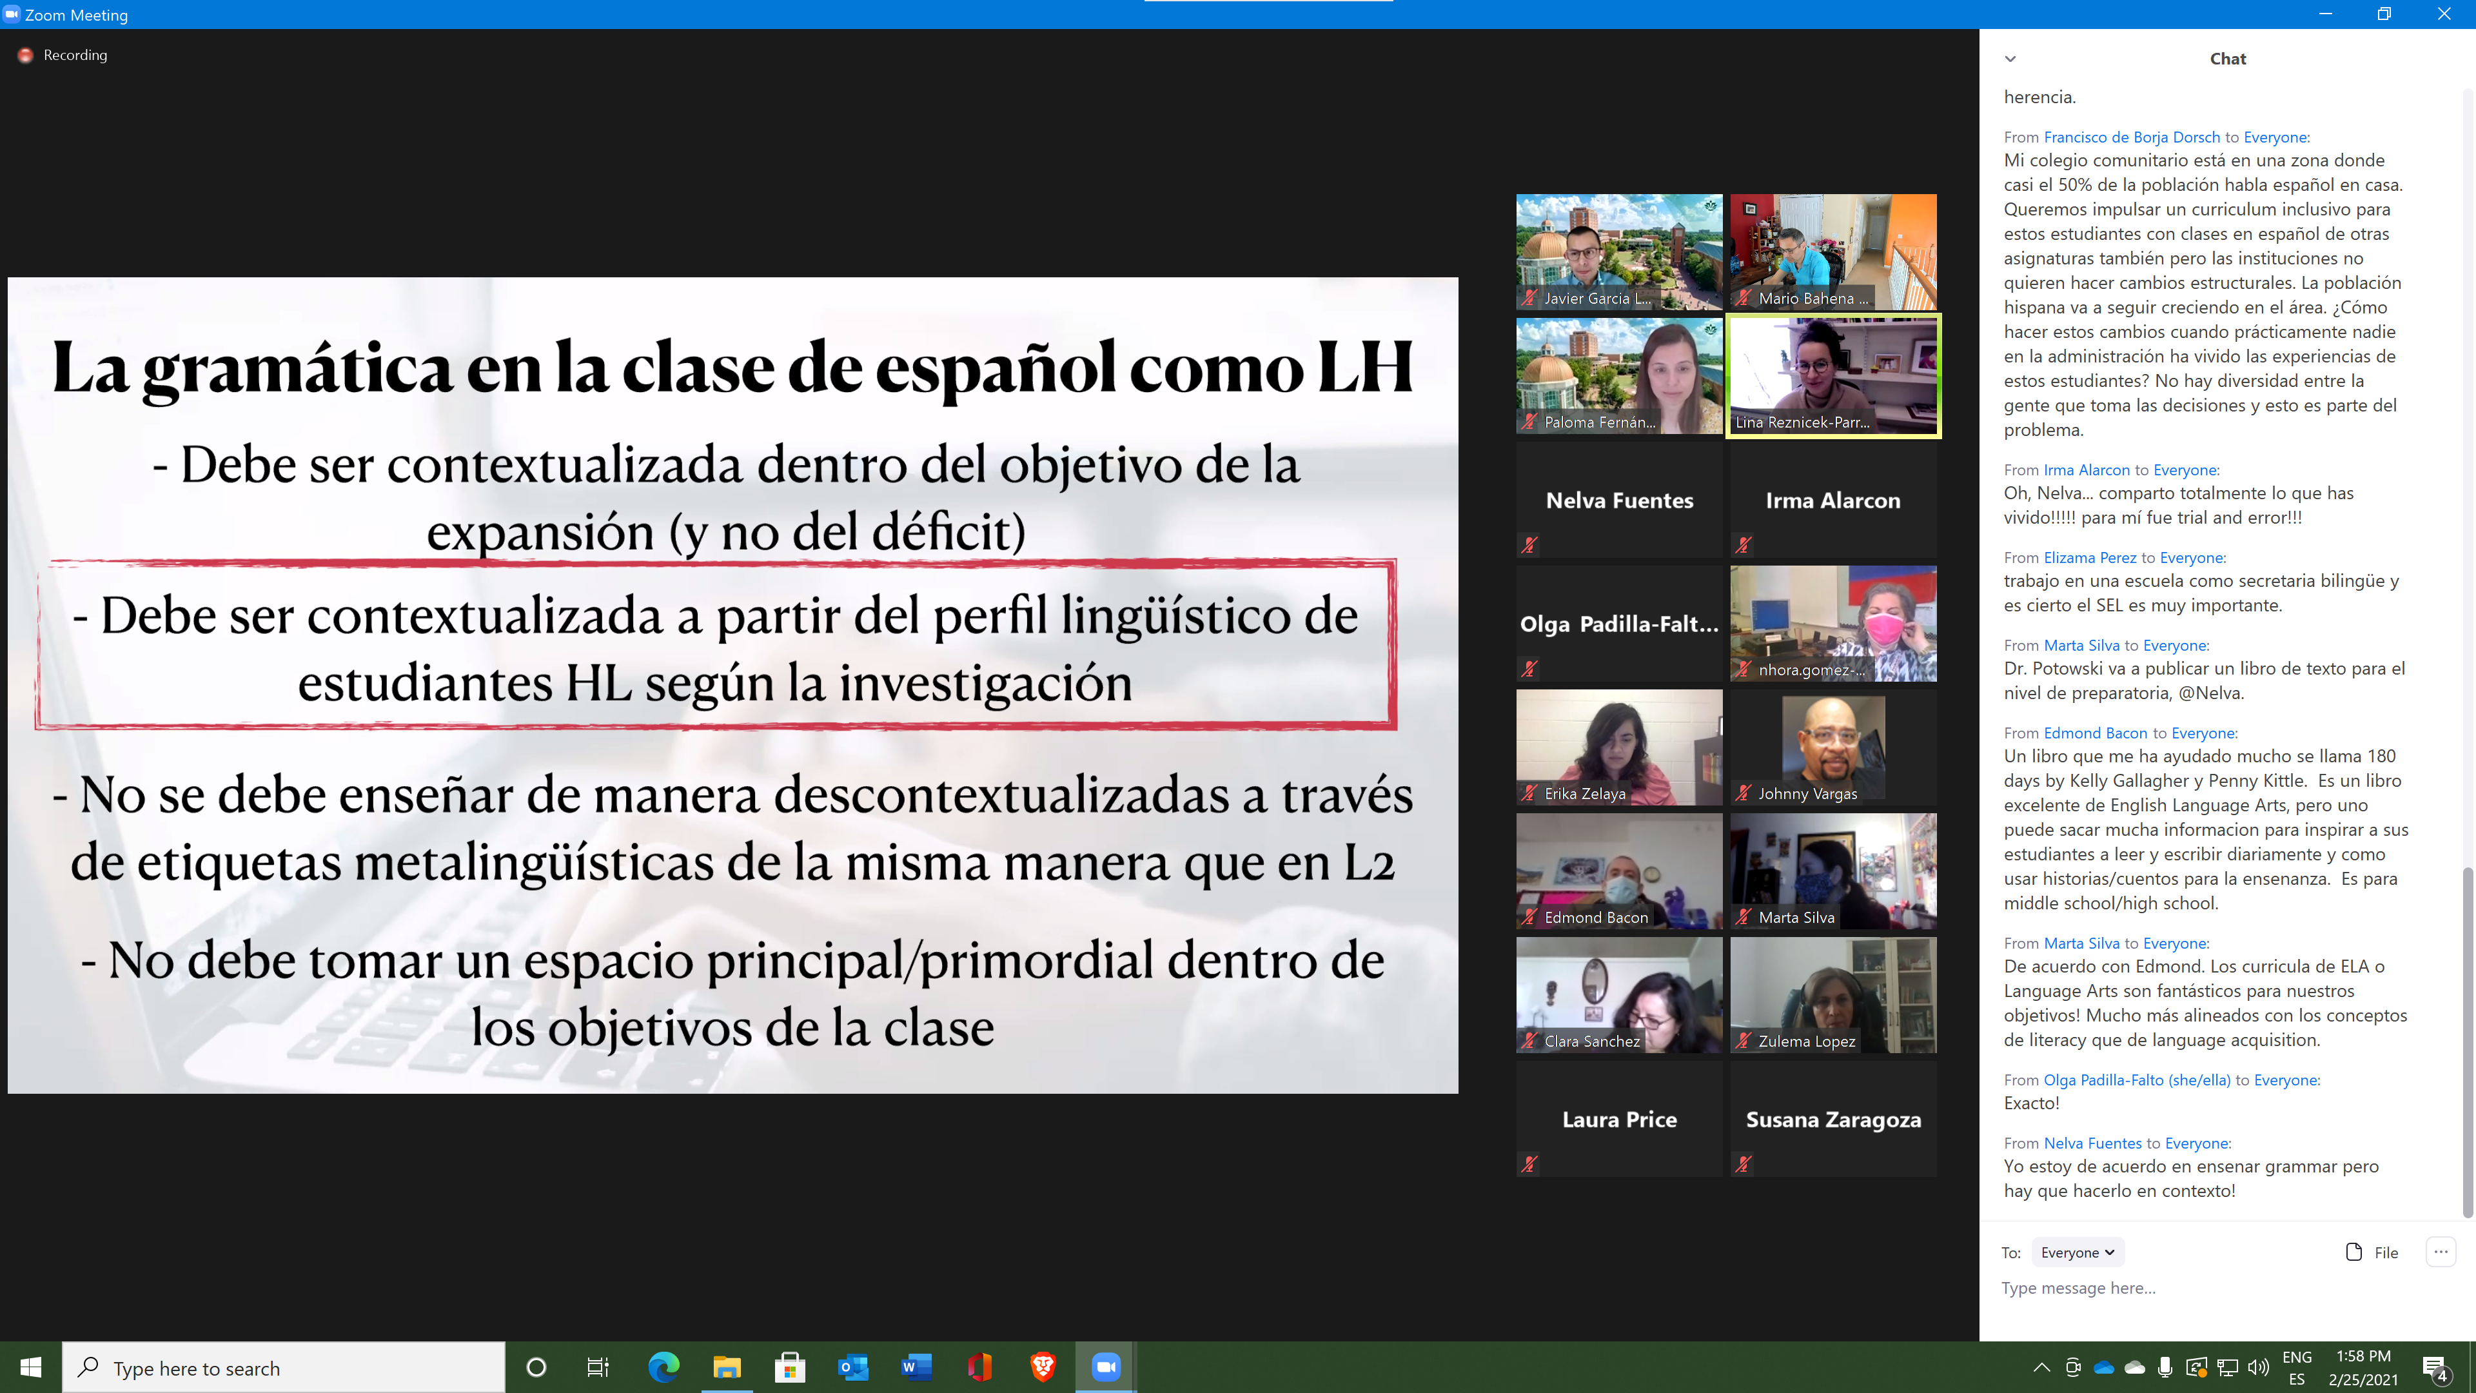Click the Brave browser taskbar icon
2476x1393 pixels.
coord(1043,1367)
